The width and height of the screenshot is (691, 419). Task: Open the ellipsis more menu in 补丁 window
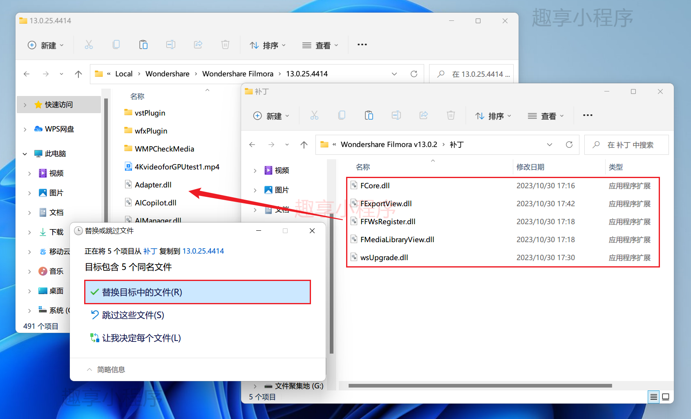(588, 116)
